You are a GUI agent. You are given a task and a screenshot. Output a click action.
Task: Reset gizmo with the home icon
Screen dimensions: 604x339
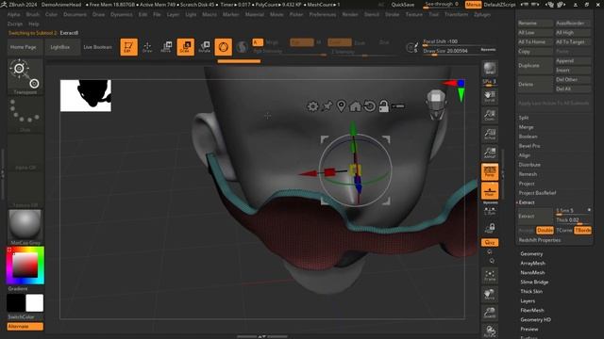355,106
